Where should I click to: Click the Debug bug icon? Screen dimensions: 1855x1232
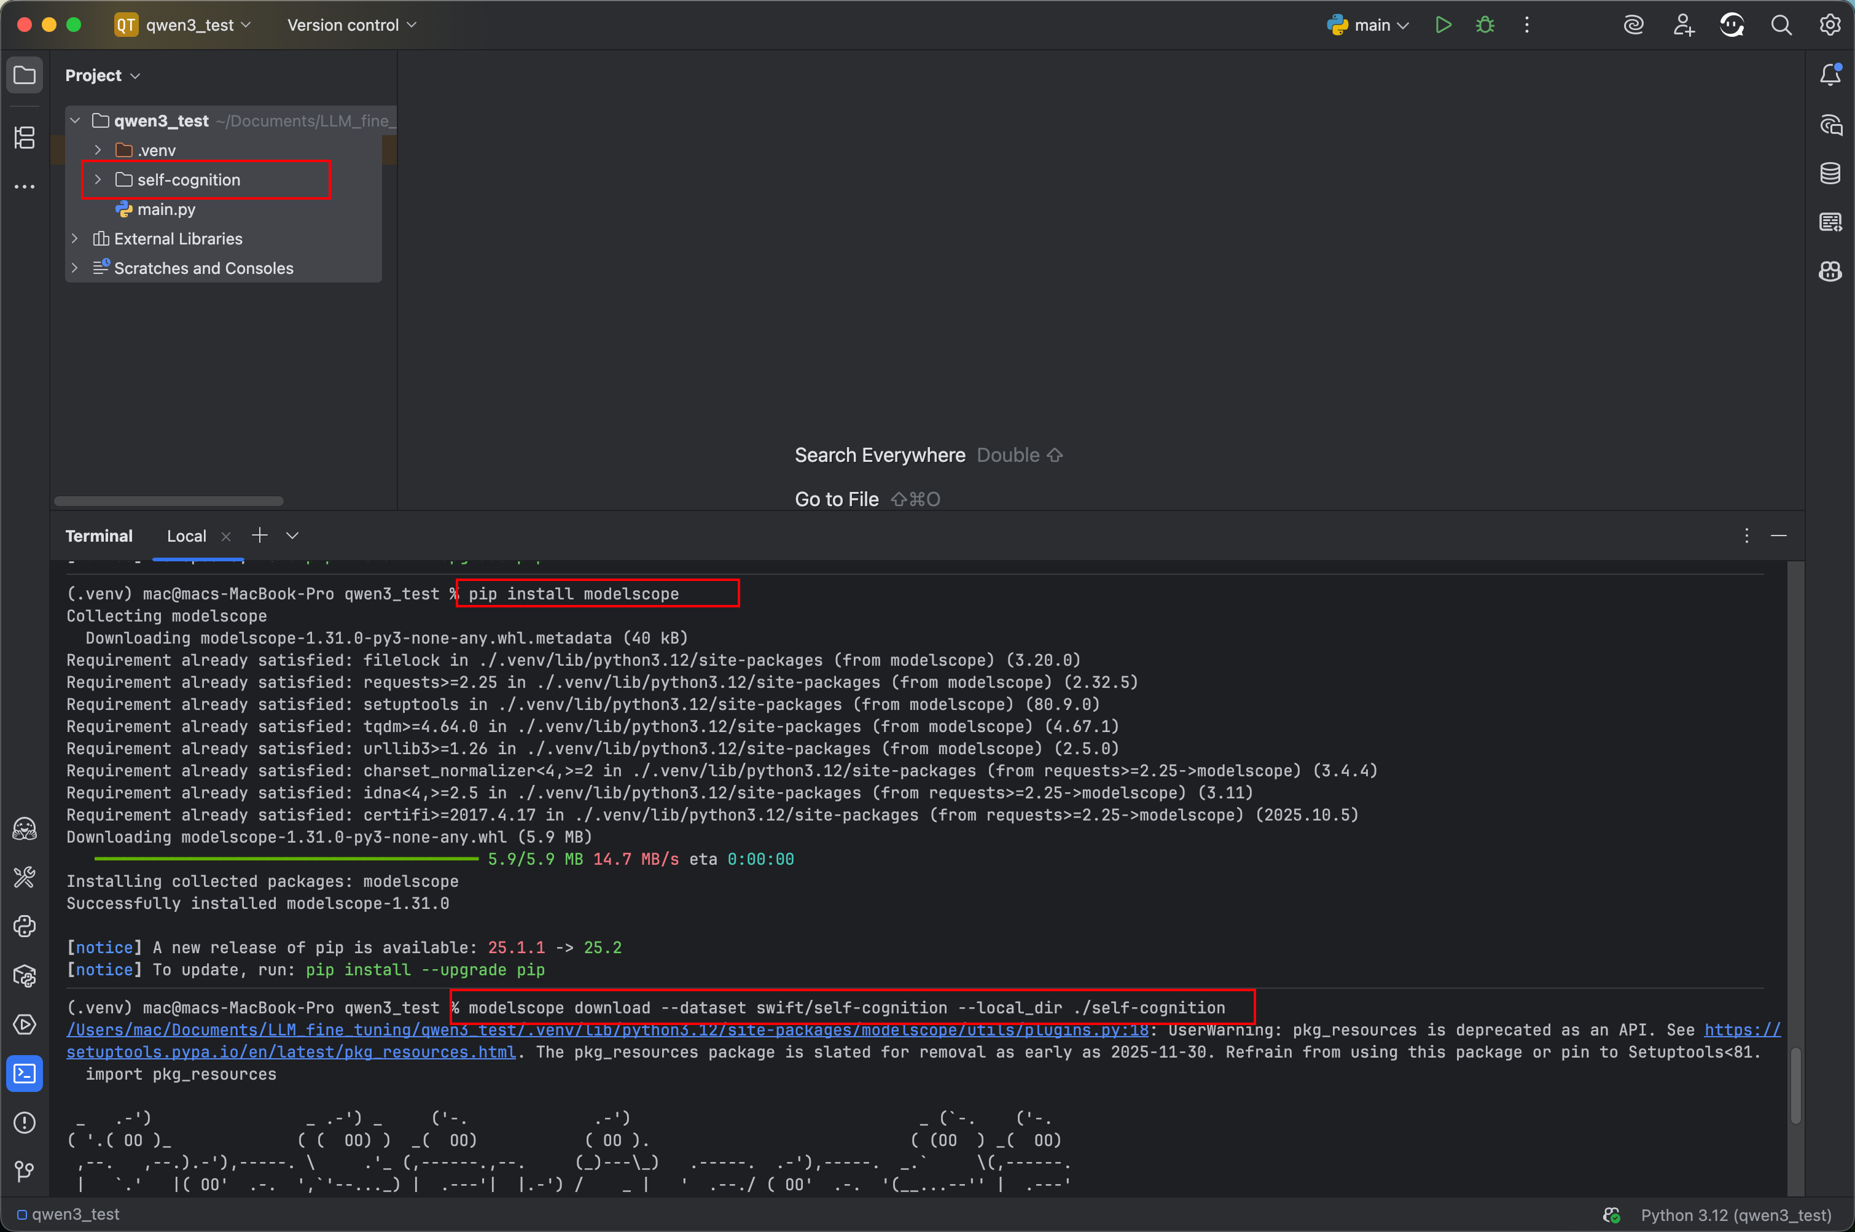[x=1484, y=25]
